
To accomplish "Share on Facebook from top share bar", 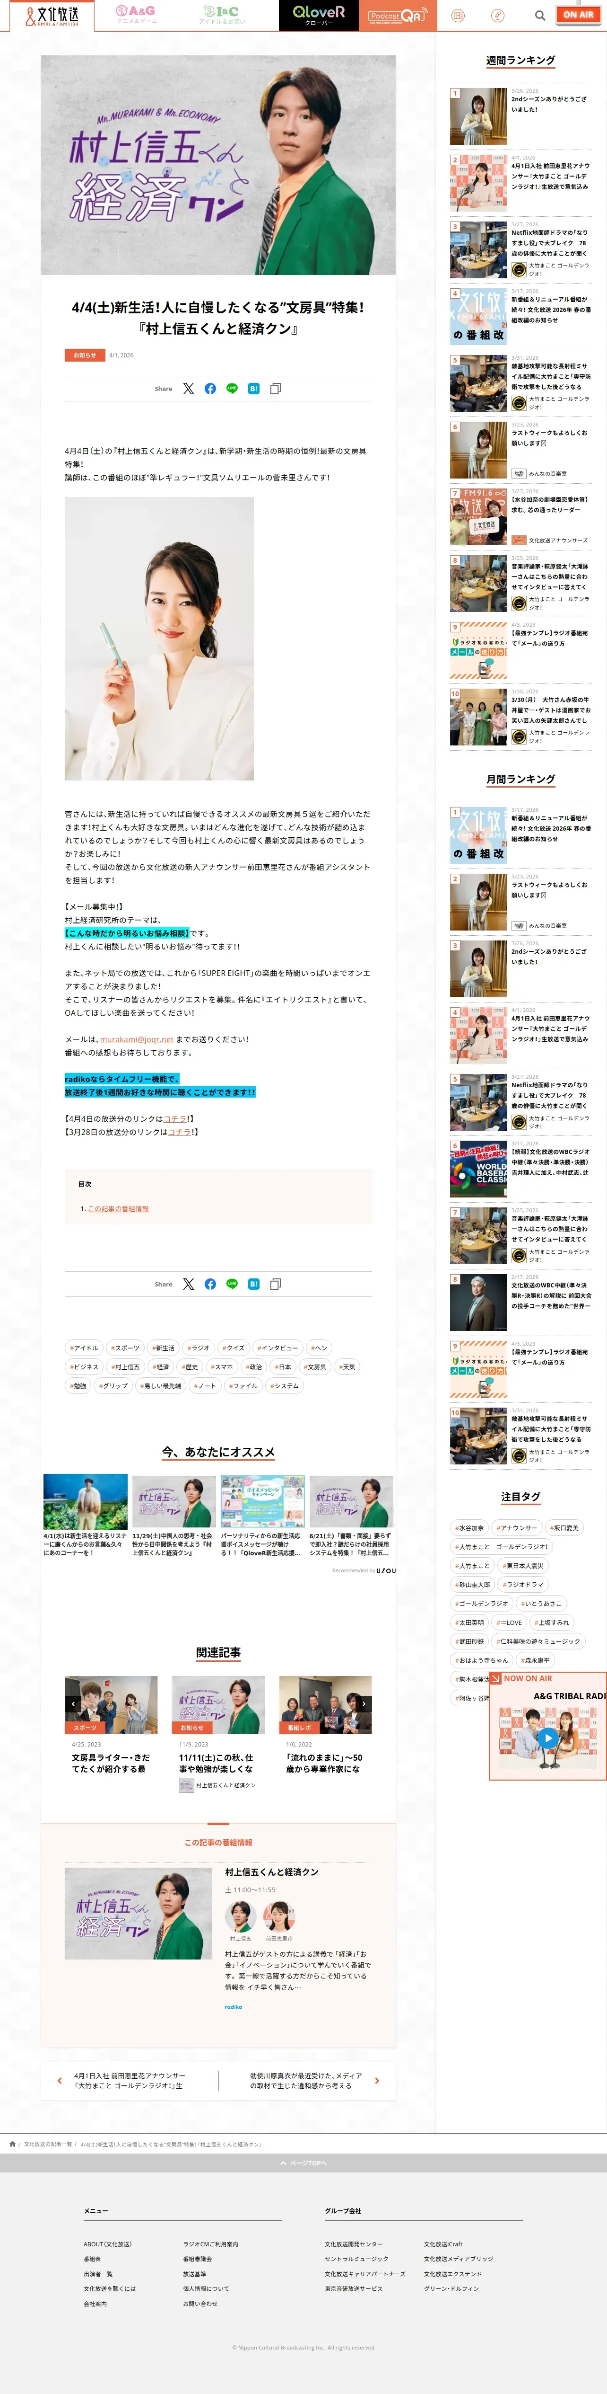I will click(x=211, y=389).
